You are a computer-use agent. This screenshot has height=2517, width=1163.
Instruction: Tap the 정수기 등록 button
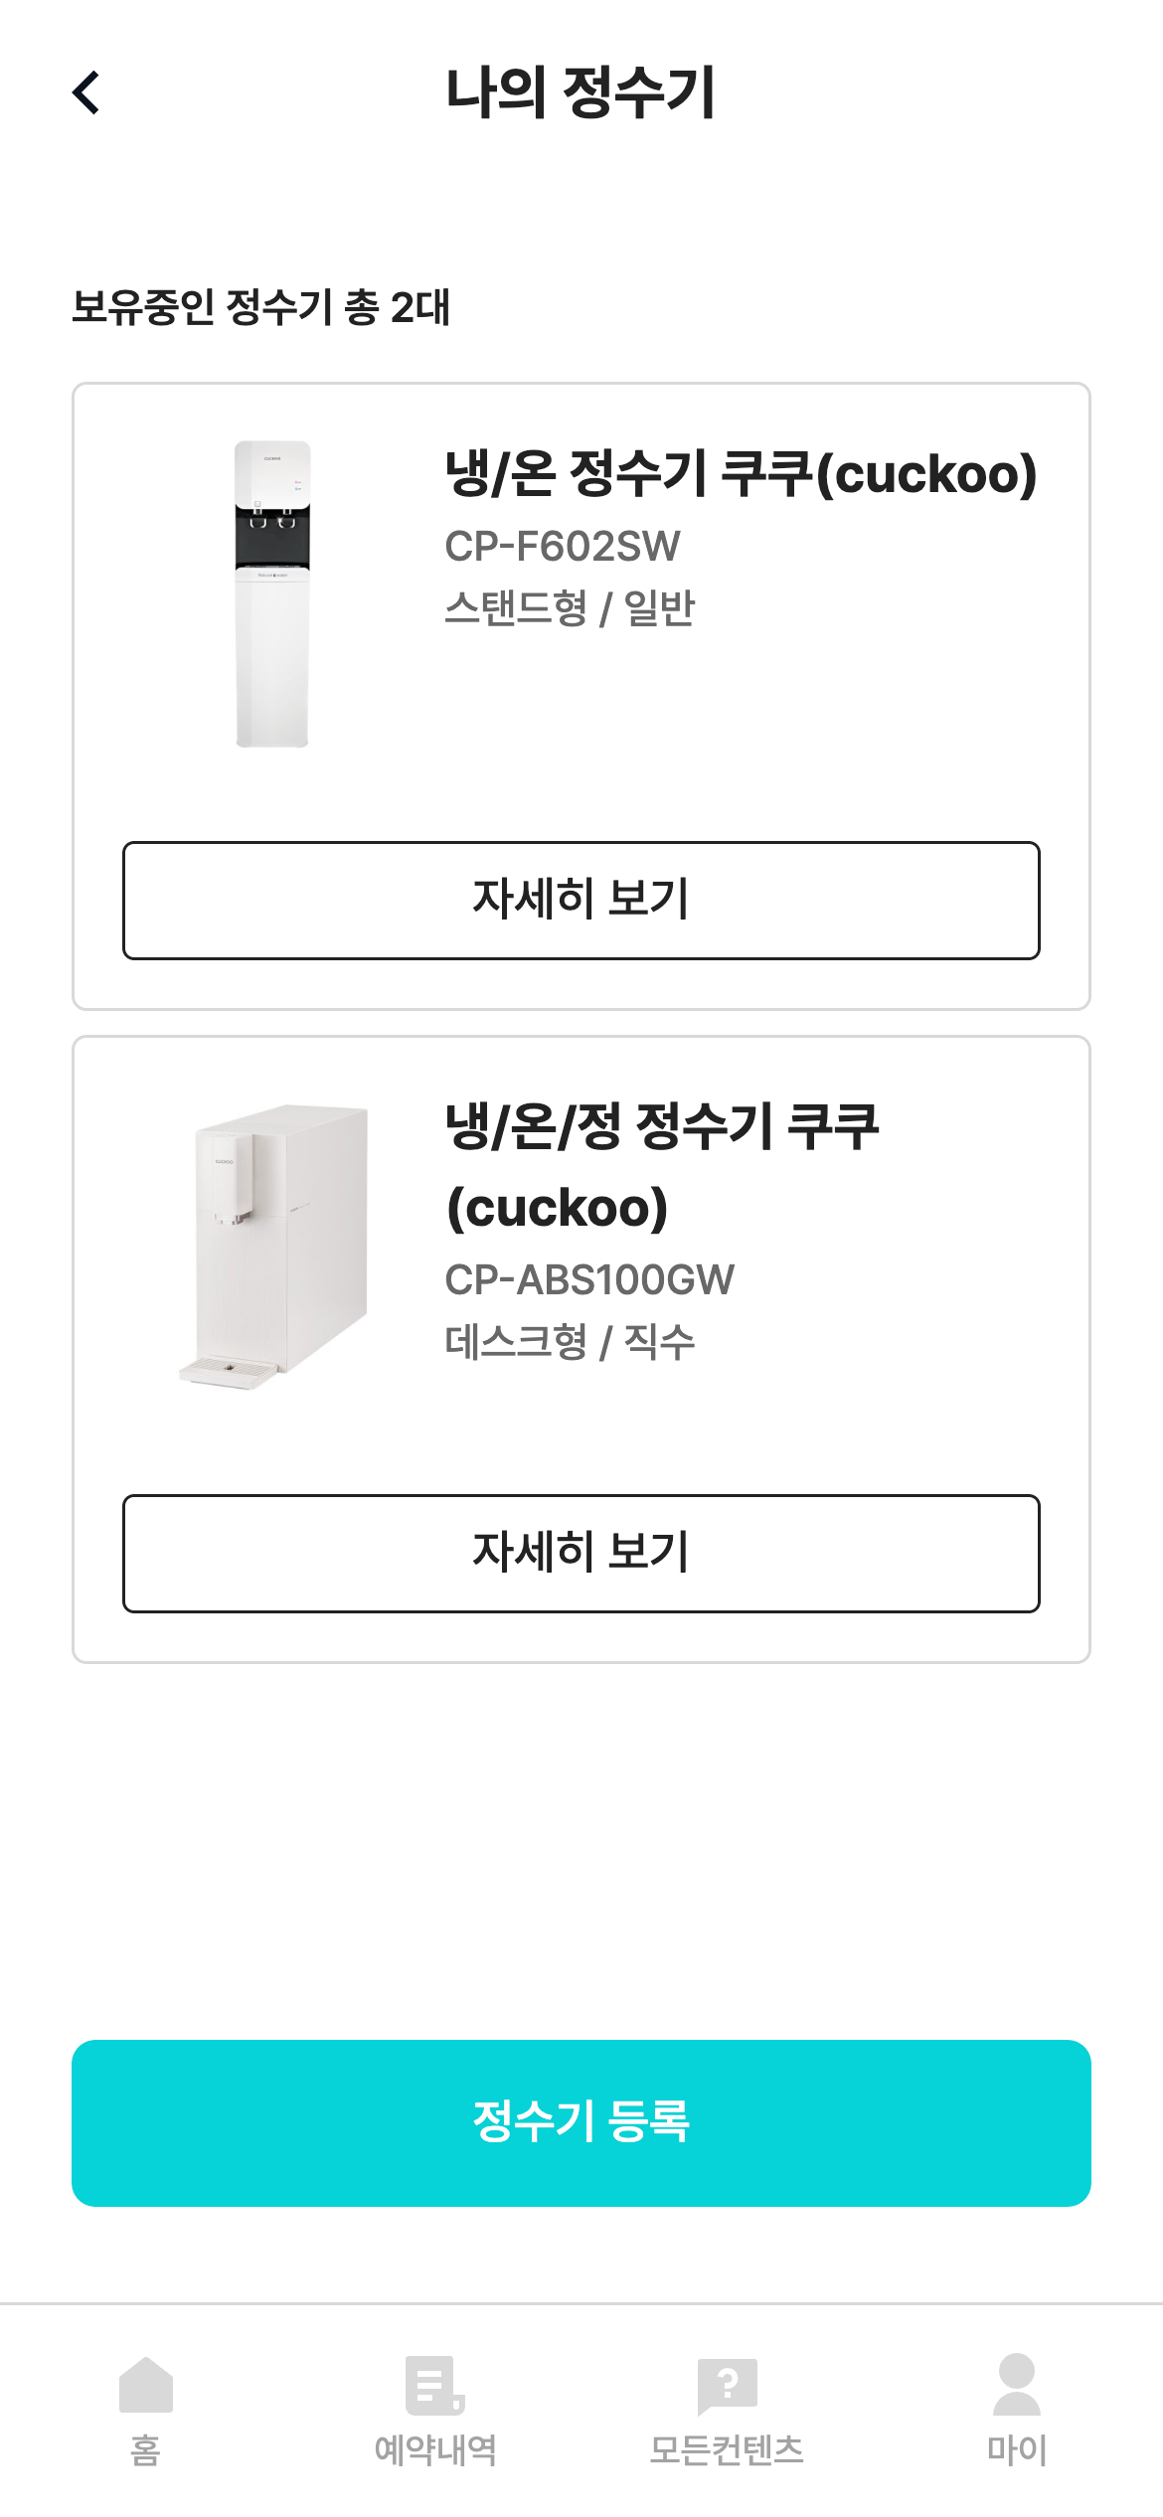point(581,2122)
